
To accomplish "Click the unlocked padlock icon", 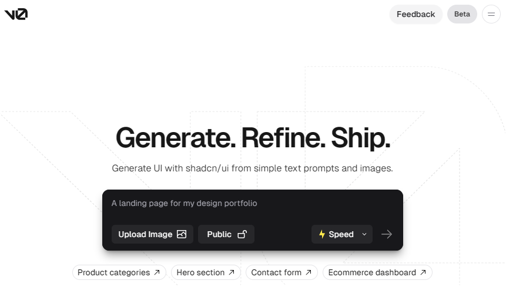I will pos(242,234).
